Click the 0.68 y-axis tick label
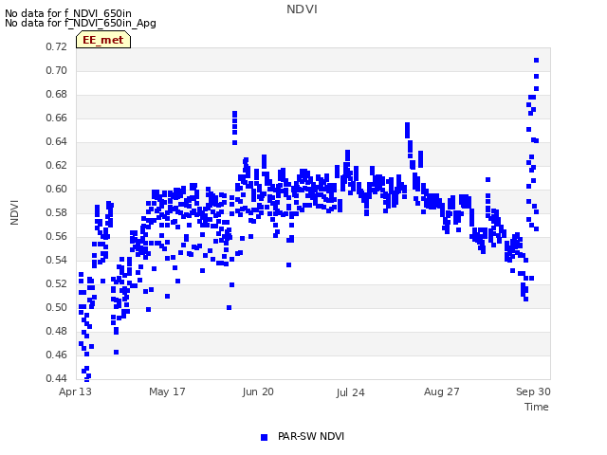Screen dimensions: 607x455 click(x=57, y=94)
